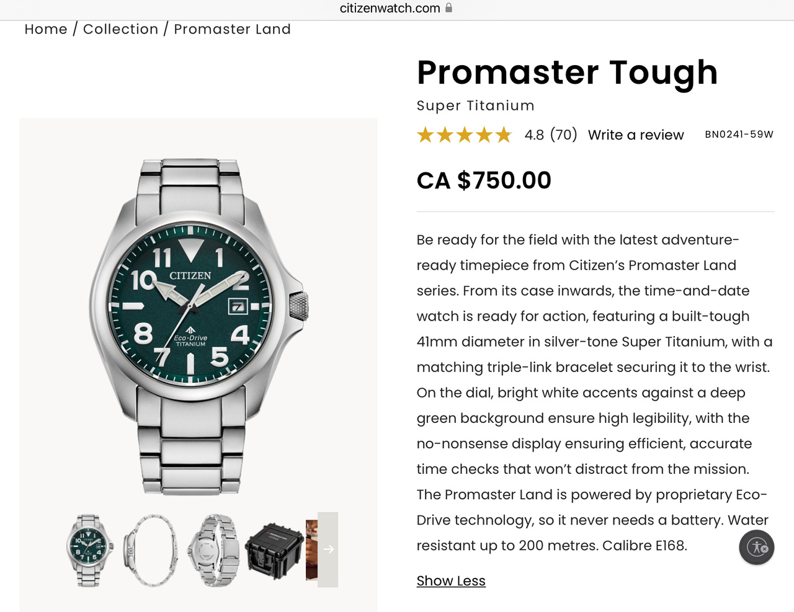Click the CA $750.00 price
This screenshot has height=612, width=794.
tap(484, 180)
